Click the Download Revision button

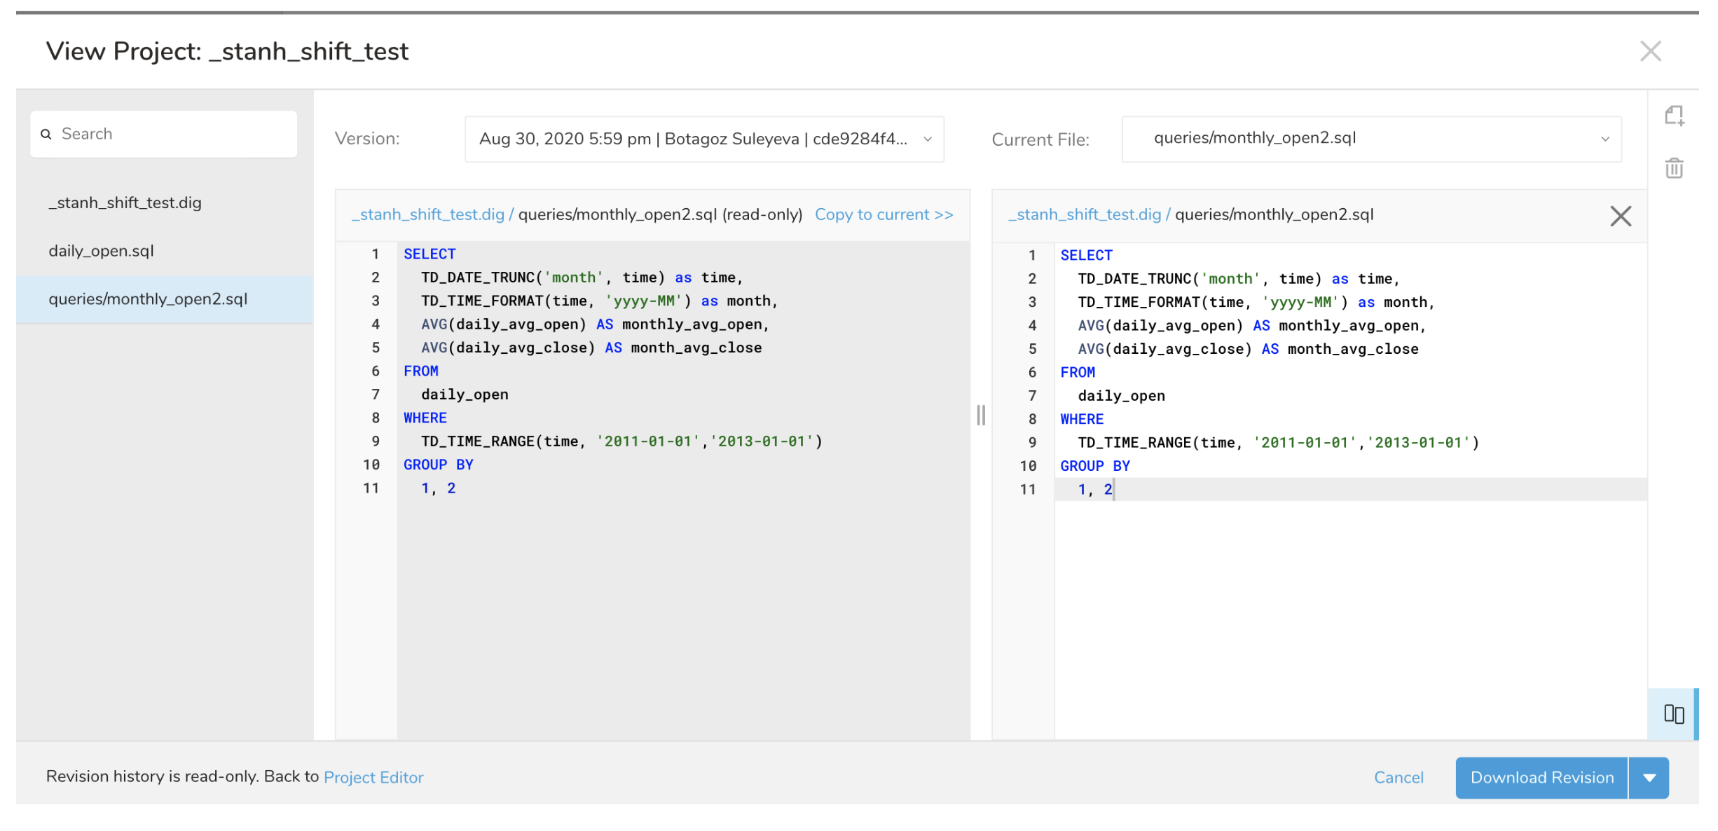click(x=1541, y=778)
